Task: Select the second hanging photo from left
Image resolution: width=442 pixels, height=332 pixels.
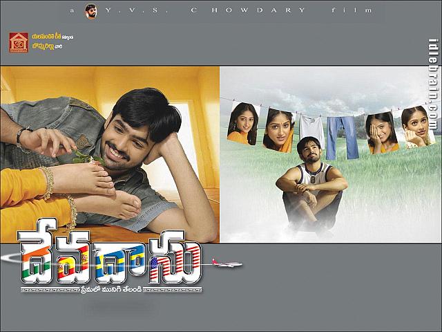Action: [278, 129]
